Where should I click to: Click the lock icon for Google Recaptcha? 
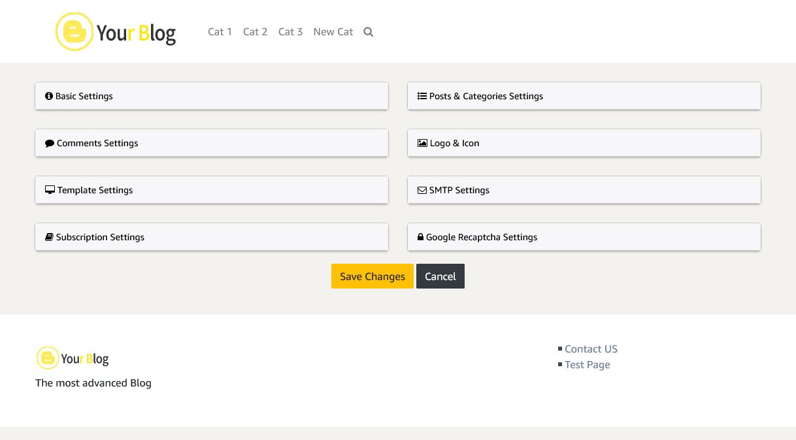421,237
